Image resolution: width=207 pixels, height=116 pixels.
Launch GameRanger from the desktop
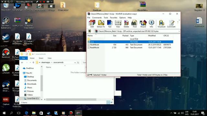[x=17, y=7]
